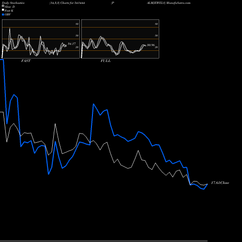
Task: Click the 80 axis label in the FULL chart
Action: pyautogui.click(x=156, y=24)
